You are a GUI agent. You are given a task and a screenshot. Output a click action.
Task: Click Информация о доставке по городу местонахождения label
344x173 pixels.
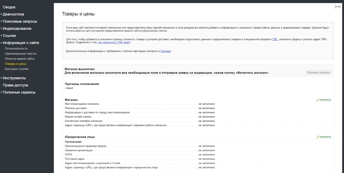pyautogui.click(x=97, y=113)
